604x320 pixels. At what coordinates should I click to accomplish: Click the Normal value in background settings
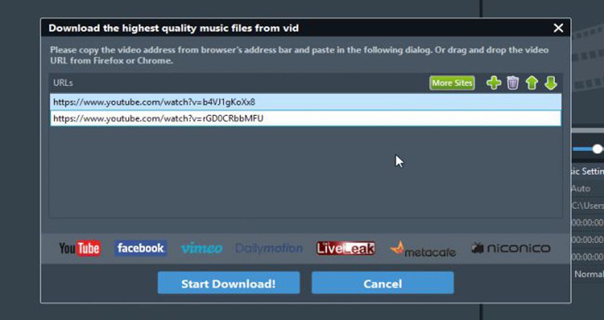[588, 274]
